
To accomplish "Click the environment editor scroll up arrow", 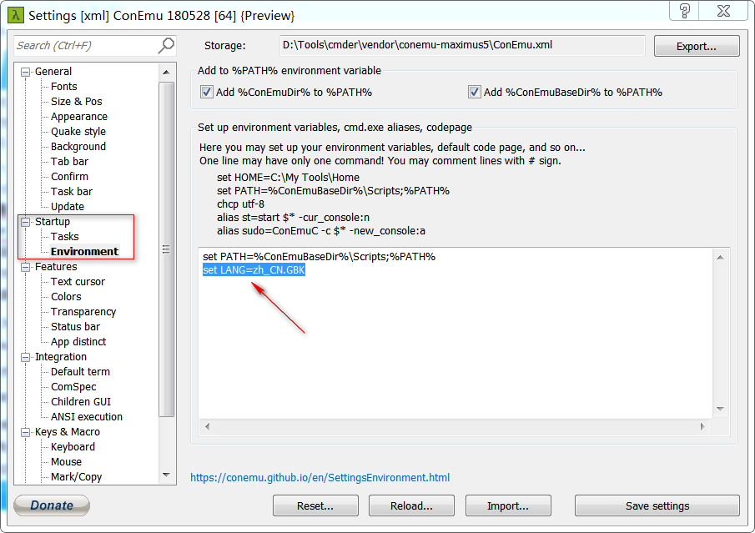I will pos(720,258).
